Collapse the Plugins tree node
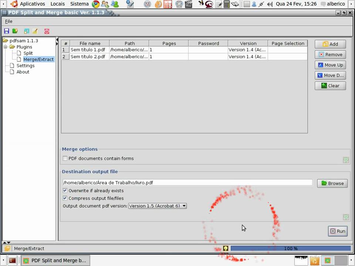Screen dimensions: 355x266 pyautogui.click(x=6, y=47)
